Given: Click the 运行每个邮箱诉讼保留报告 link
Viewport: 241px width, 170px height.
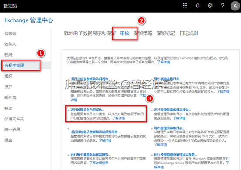Looking at the screenshot, I should coord(90,154).
